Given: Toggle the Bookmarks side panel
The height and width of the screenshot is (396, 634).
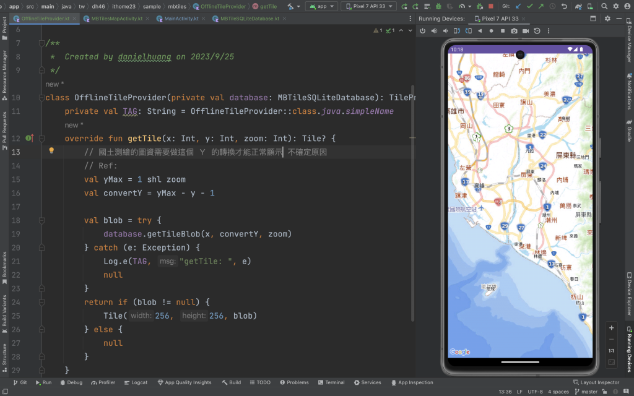Looking at the screenshot, I should pos(4,267).
